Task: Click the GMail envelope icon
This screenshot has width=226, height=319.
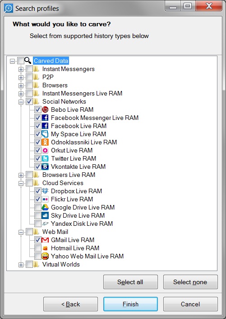Action: click(x=45, y=240)
